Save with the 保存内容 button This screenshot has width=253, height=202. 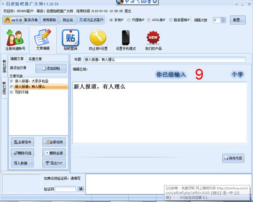click(233, 158)
